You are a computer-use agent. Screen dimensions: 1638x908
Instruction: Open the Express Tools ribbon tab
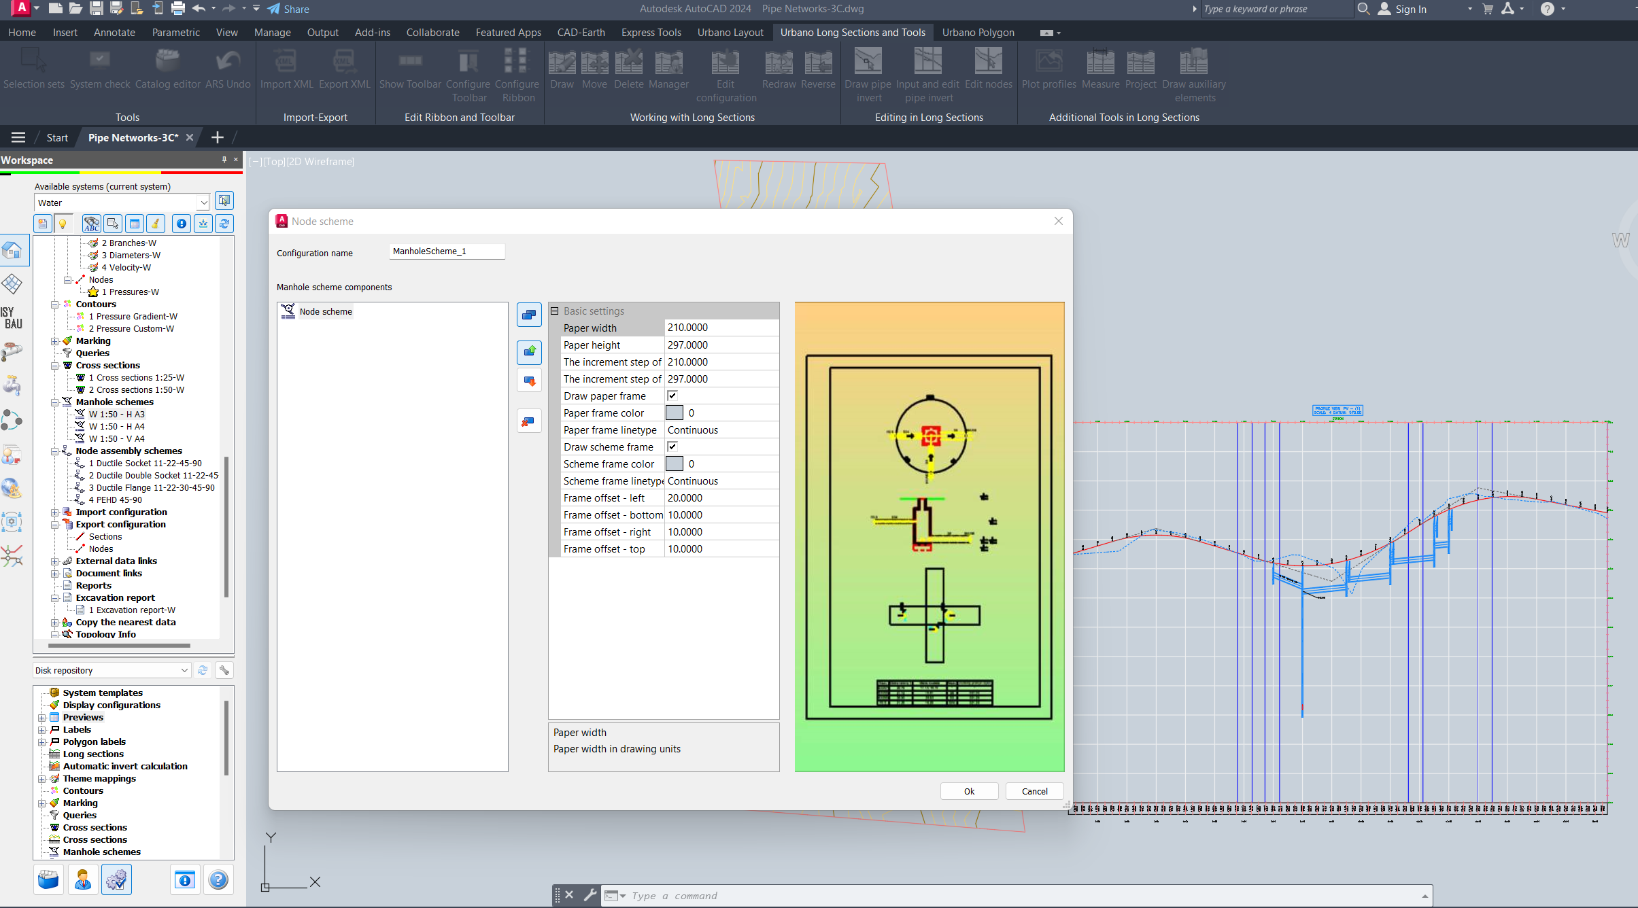coord(651,32)
